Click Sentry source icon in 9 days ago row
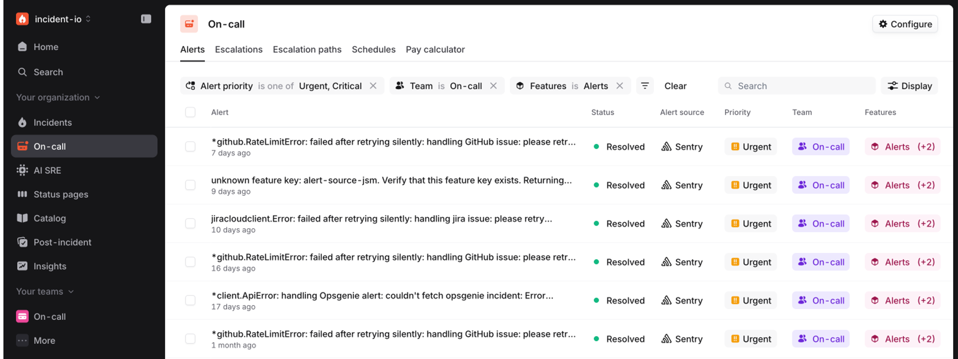This screenshot has height=359, width=958. (x=666, y=185)
